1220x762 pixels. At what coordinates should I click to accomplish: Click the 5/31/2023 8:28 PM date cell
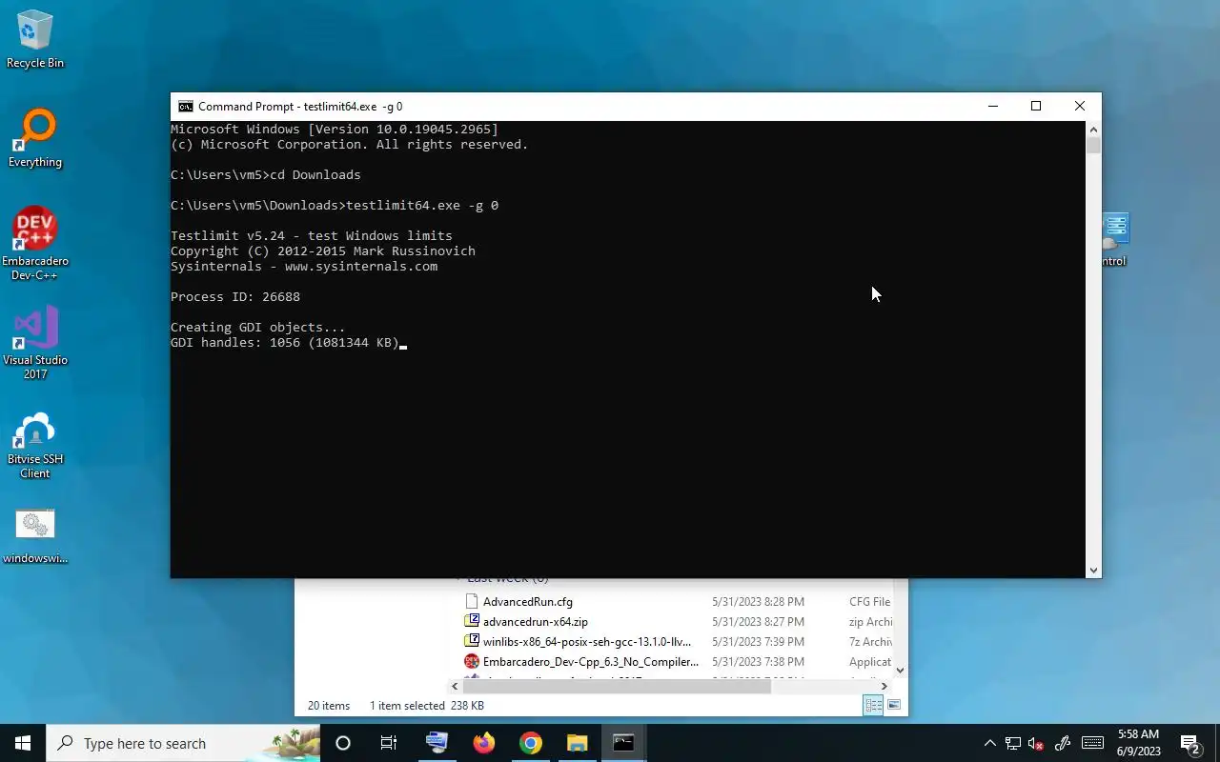pos(758,602)
